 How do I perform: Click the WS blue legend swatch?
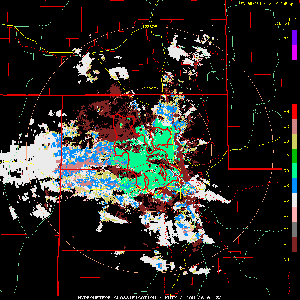(x=294, y=185)
